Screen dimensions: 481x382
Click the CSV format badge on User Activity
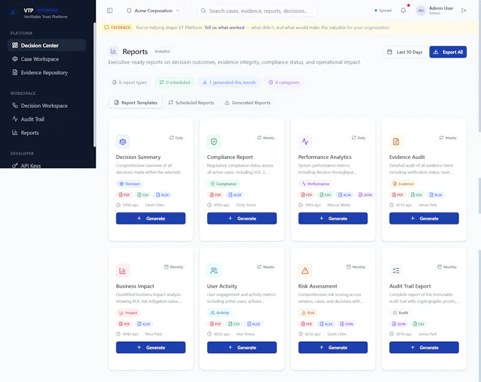234,324
